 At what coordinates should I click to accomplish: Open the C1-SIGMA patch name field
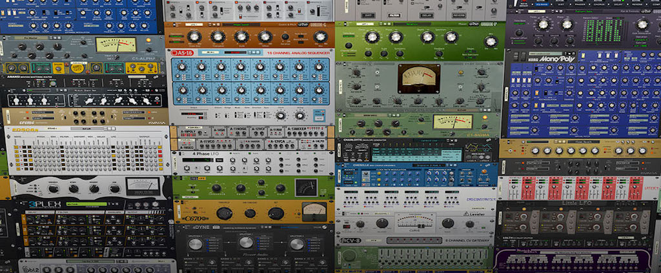tap(372, 115)
